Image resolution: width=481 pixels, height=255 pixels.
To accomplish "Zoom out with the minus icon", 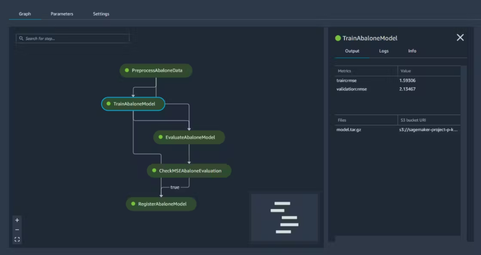I will tap(17, 230).
